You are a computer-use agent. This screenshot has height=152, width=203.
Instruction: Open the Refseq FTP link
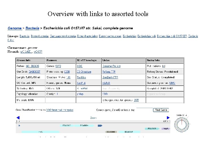[x=109, y=71]
